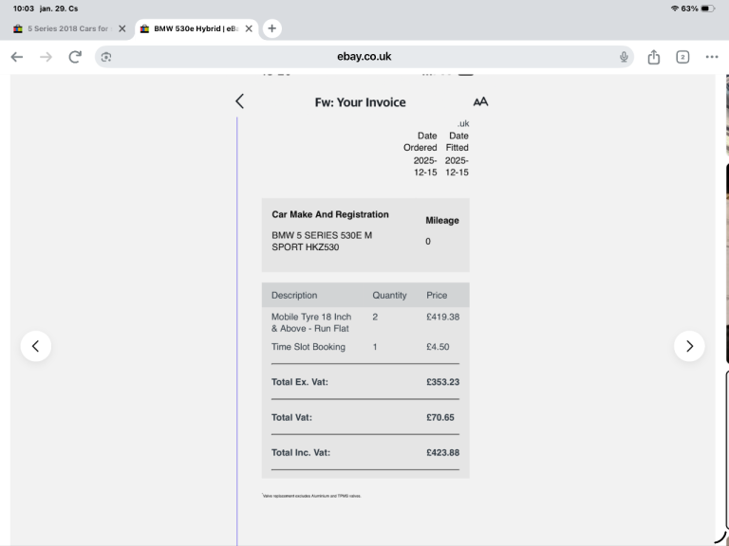Viewport: 729px width, 546px height.
Task: Close the BMW 530e Hybrid tab
Action: pyautogui.click(x=249, y=28)
